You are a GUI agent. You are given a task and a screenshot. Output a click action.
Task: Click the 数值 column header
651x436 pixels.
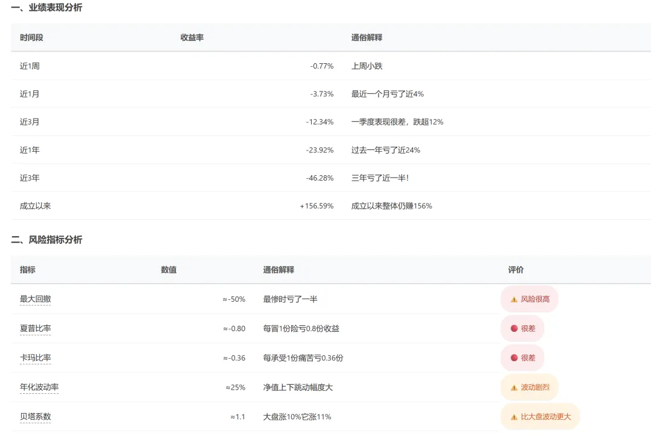(x=169, y=270)
